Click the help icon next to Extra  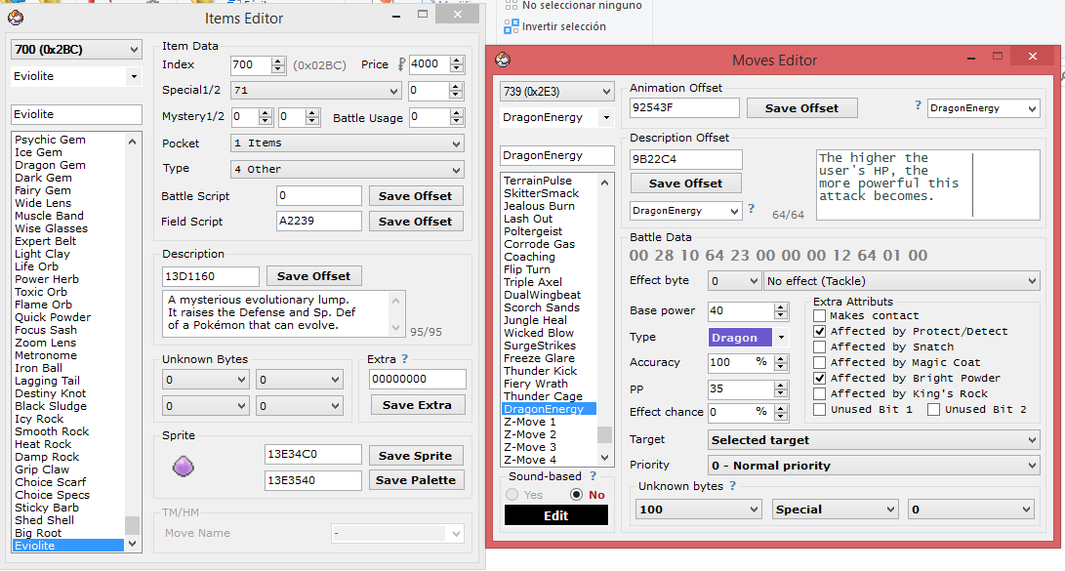pos(404,359)
